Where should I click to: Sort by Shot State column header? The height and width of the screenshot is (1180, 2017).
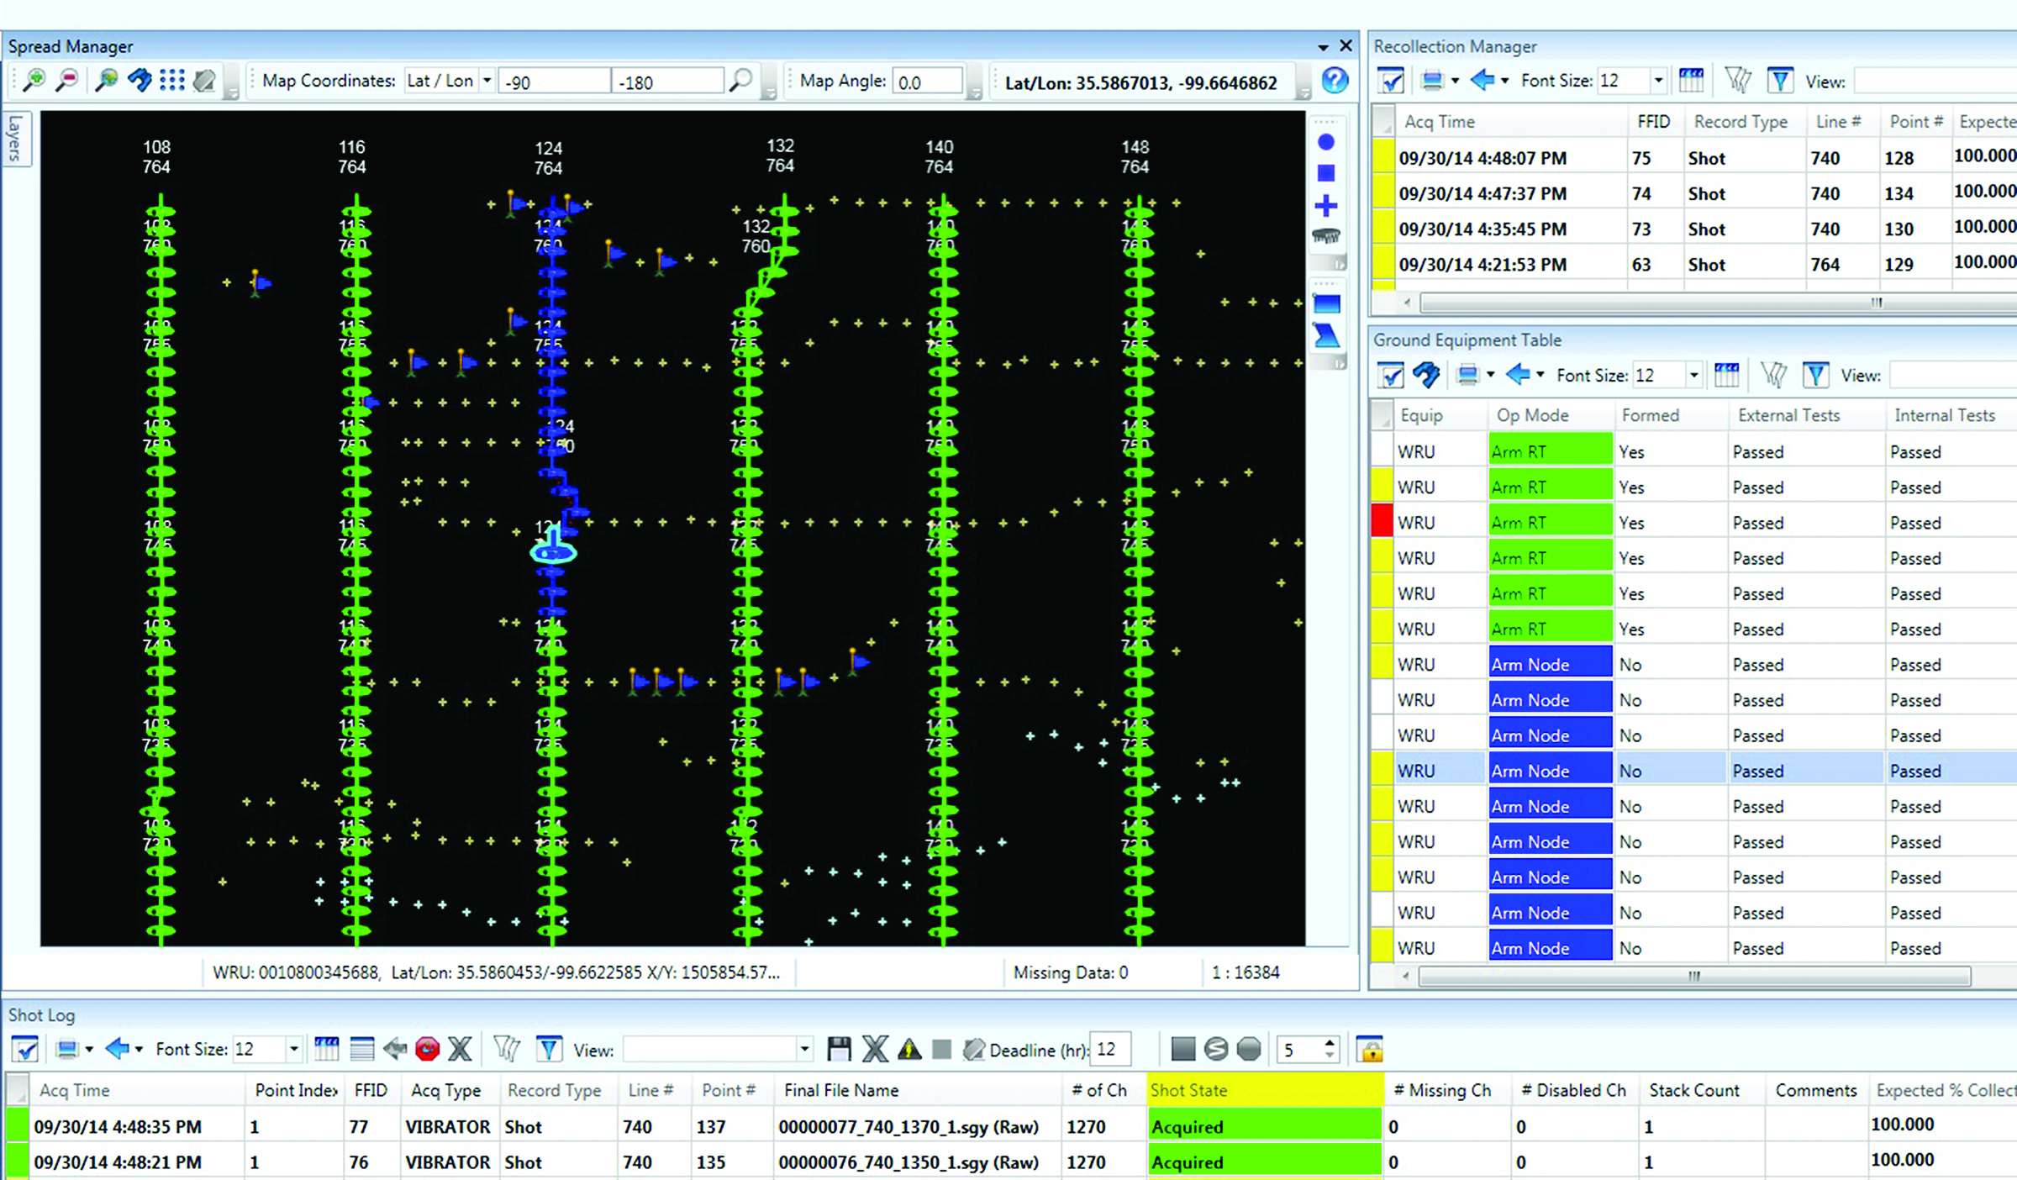(x=1265, y=1090)
